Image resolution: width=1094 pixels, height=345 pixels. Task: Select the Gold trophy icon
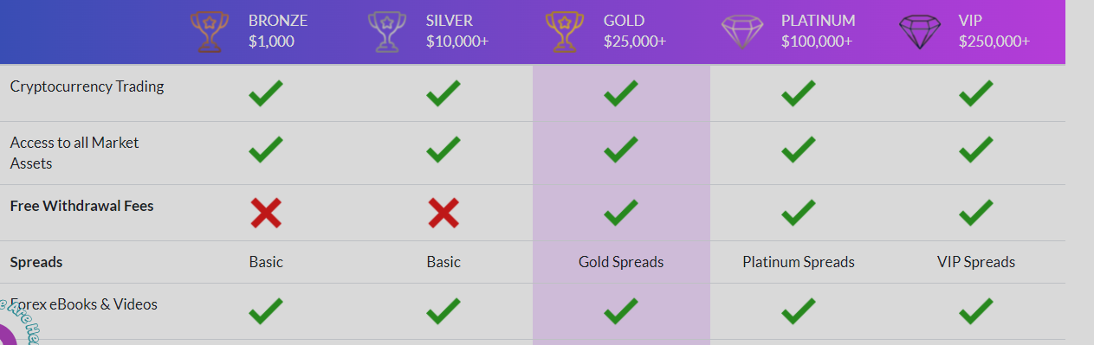[565, 31]
